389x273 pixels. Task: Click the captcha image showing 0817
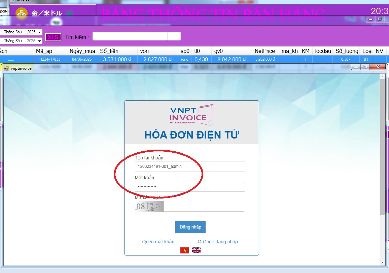(149, 206)
